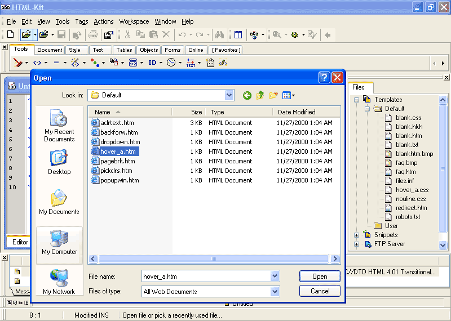Click the ID tool icon
The width and height of the screenshot is (451, 321).
152,63
